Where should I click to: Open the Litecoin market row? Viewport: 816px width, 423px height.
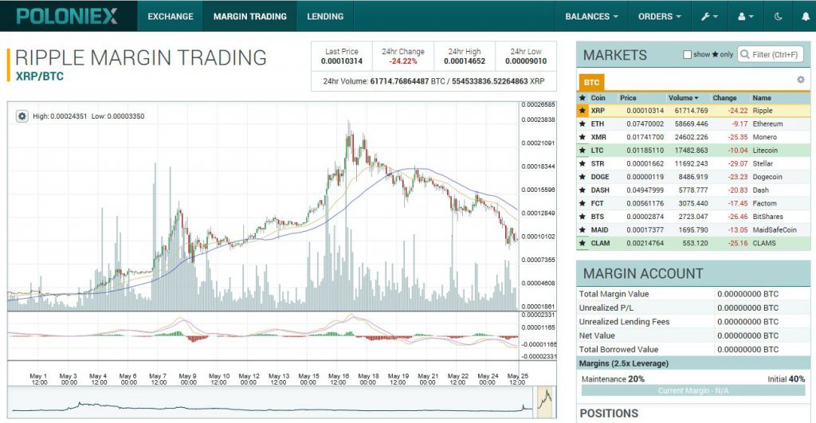tap(693, 151)
